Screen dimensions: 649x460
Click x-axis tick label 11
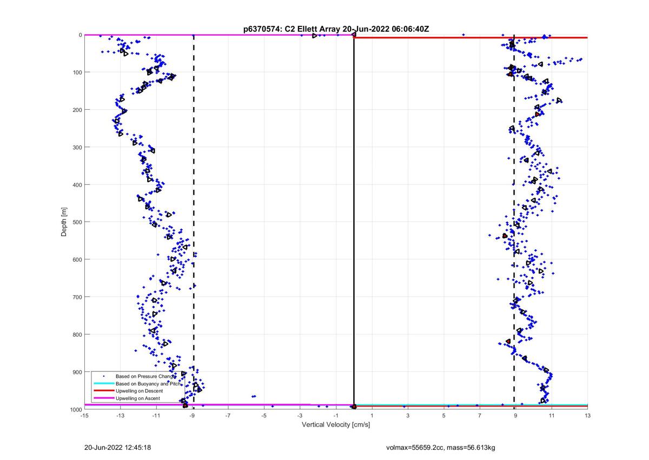click(551, 416)
